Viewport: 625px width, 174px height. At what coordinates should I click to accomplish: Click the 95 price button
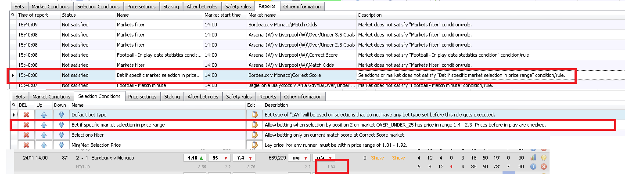tap(220, 158)
